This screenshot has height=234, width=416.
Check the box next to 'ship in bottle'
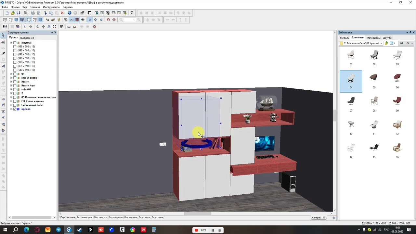(x=15, y=78)
